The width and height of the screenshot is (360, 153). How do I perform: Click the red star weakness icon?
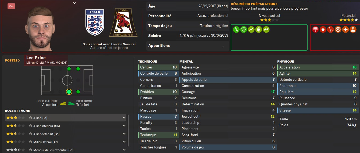(323, 29)
